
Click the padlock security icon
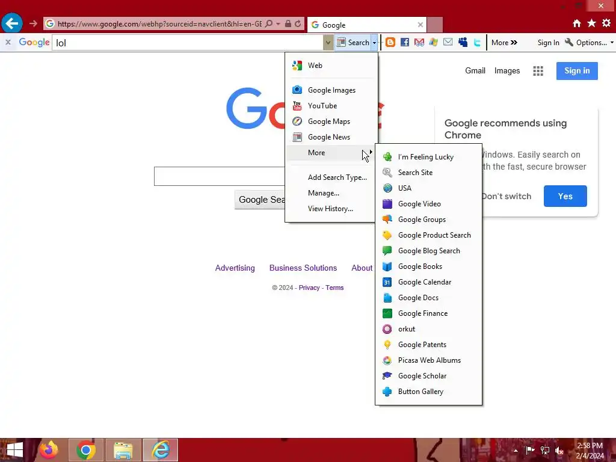coord(288,23)
